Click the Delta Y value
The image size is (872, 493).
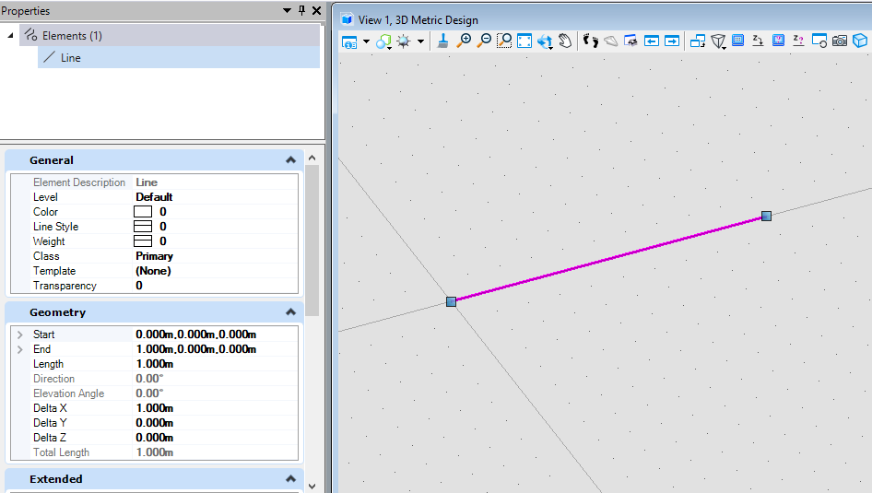(x=154, y=423)
